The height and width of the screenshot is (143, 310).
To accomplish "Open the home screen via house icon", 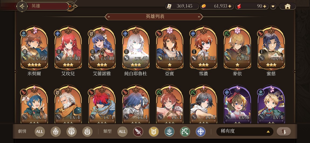I will (287, 6).
